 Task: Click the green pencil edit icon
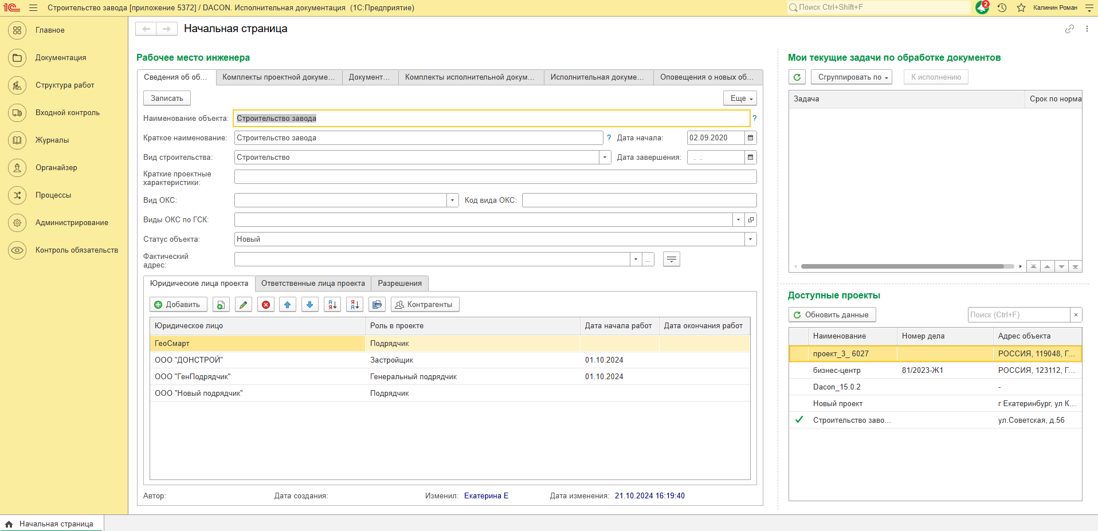pyautogui.click(x=243, y=305)
